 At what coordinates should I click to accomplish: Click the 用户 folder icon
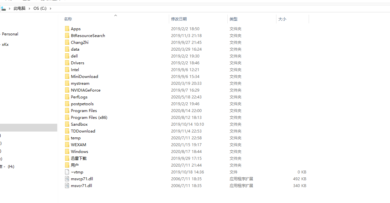click(x=67, y=165)
